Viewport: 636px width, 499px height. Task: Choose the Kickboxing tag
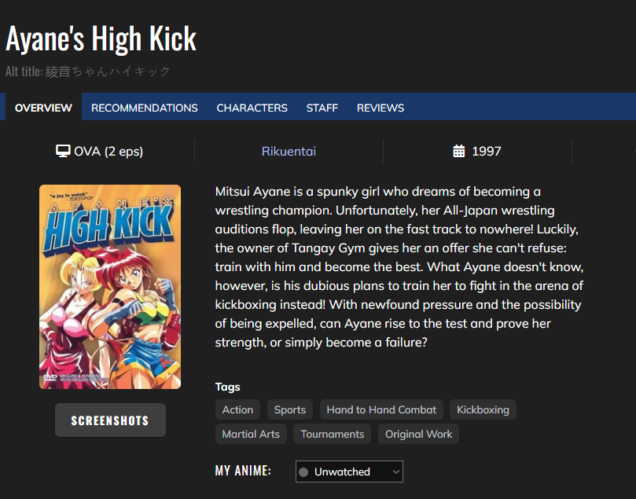point(483,409)
